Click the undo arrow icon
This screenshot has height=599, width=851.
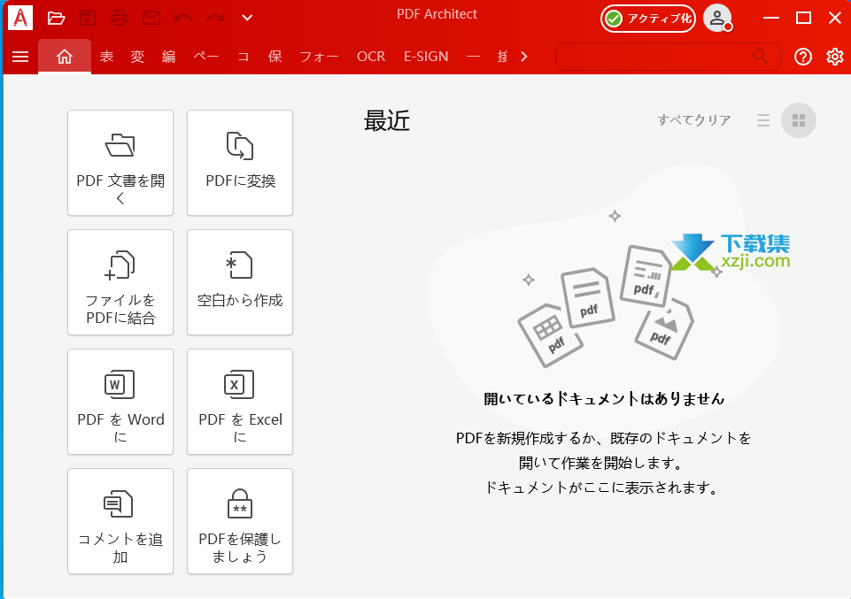pyautogui.click(x=183, y=19)
